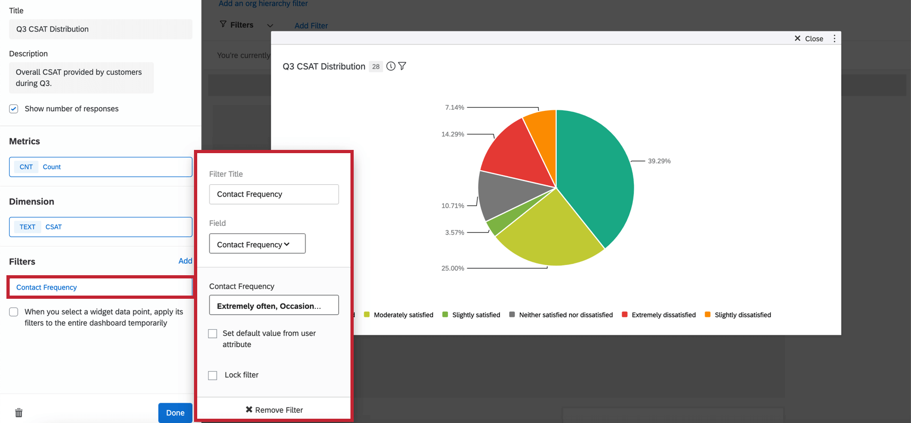Click the Add Filter link
This screenshot has height=423, width=911.
311,26
